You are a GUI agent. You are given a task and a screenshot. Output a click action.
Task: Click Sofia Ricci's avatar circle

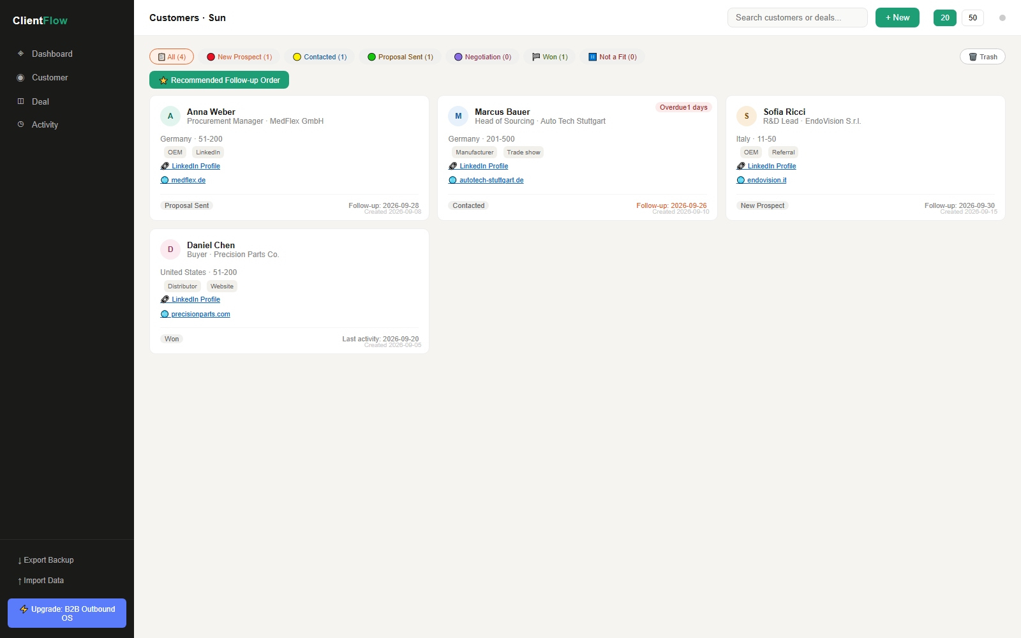coord(747,116)
